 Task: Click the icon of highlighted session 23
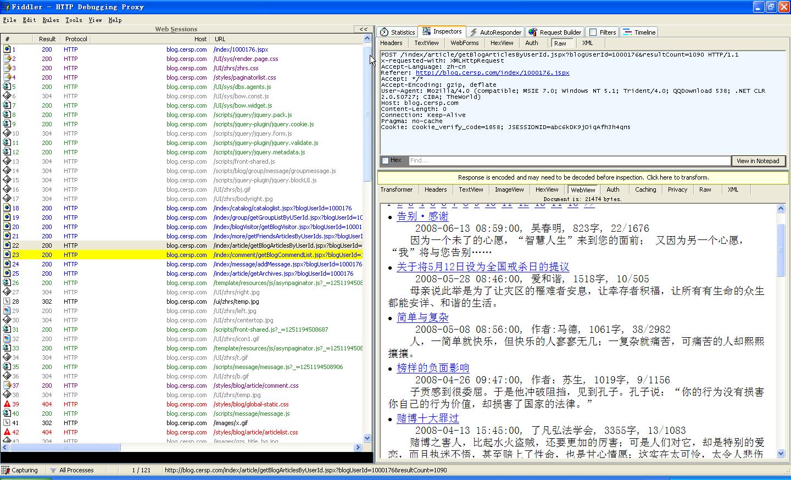pos(7,255)
